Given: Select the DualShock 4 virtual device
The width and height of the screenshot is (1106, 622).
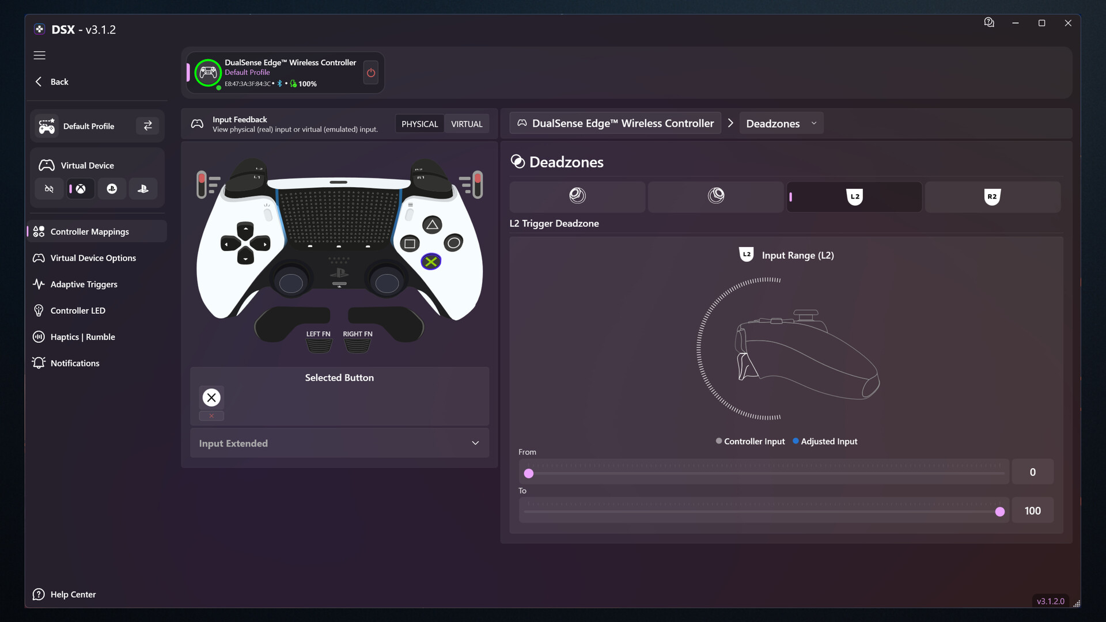Looking at the screenshot, I should 112,188.
